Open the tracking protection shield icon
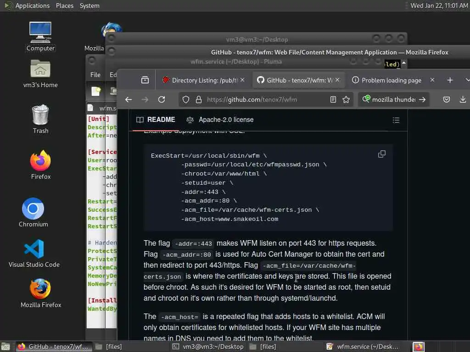 (x=186, y=99)
